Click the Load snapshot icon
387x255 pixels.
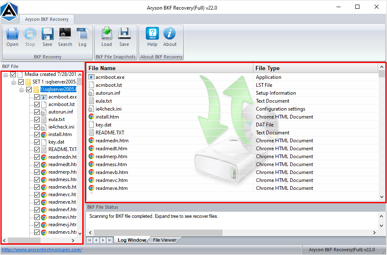(x=106, y=34)
